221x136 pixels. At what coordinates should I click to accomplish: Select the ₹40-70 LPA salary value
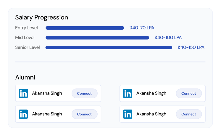142,28
